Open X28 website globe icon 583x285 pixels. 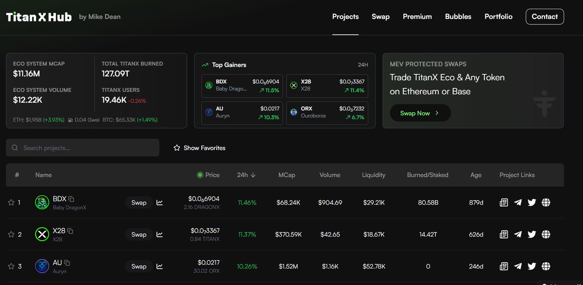[x=546, y=235]
